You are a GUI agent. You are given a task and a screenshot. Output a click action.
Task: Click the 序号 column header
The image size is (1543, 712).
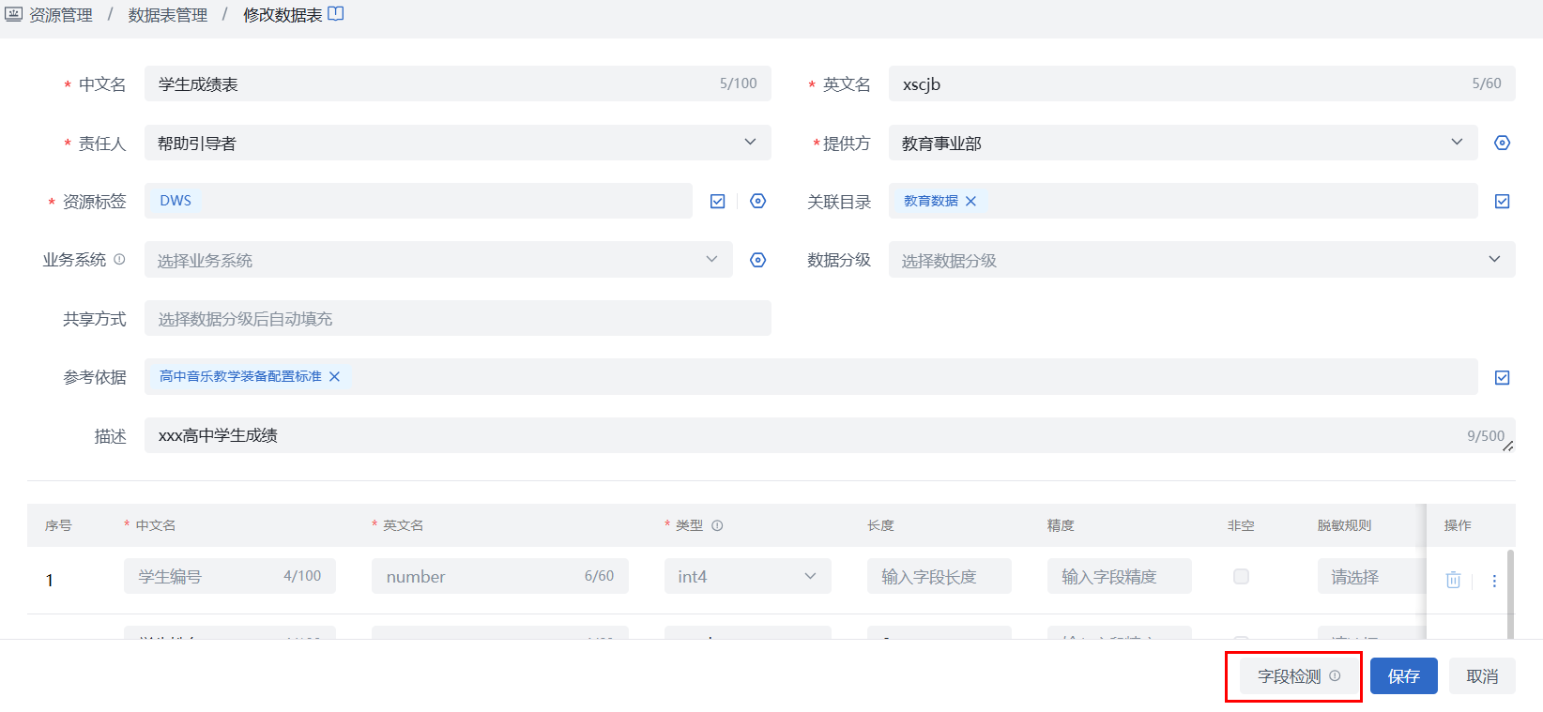click(x=58, y=525)
